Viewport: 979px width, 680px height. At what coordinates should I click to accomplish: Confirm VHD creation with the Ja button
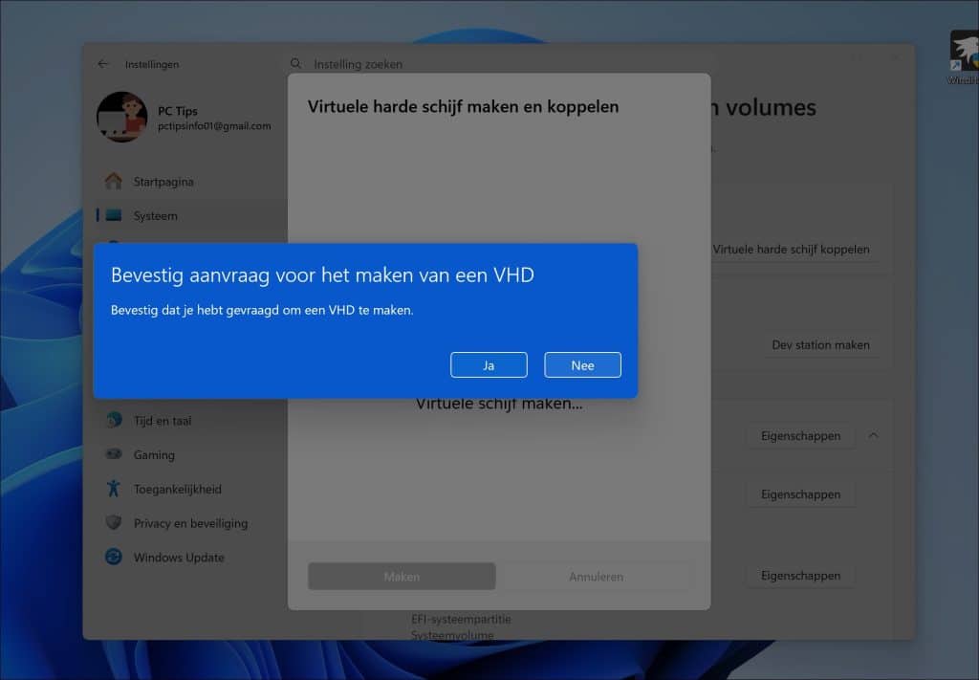point(489,364)
